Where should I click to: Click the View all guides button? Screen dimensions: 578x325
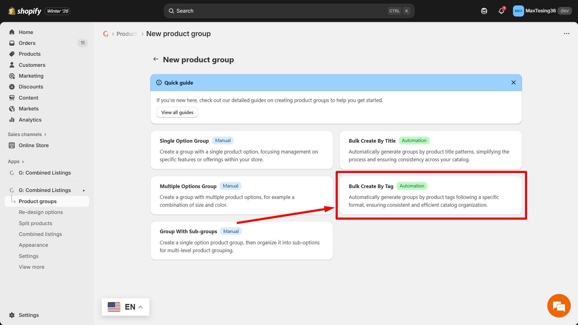(x=177, y=112)
